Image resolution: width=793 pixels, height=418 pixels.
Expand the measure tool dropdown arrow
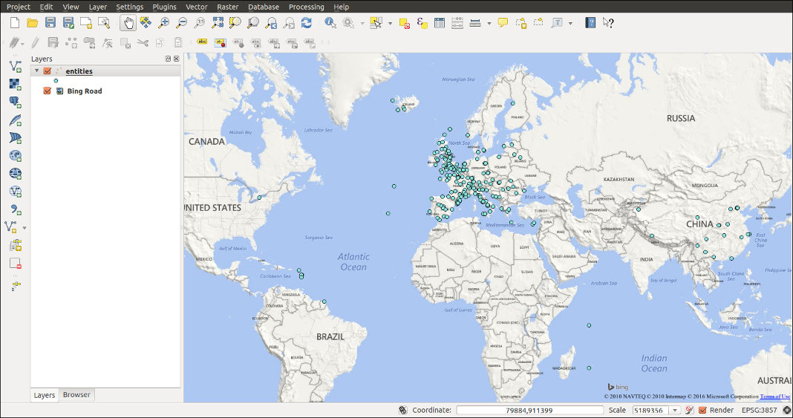click(489, 23)
